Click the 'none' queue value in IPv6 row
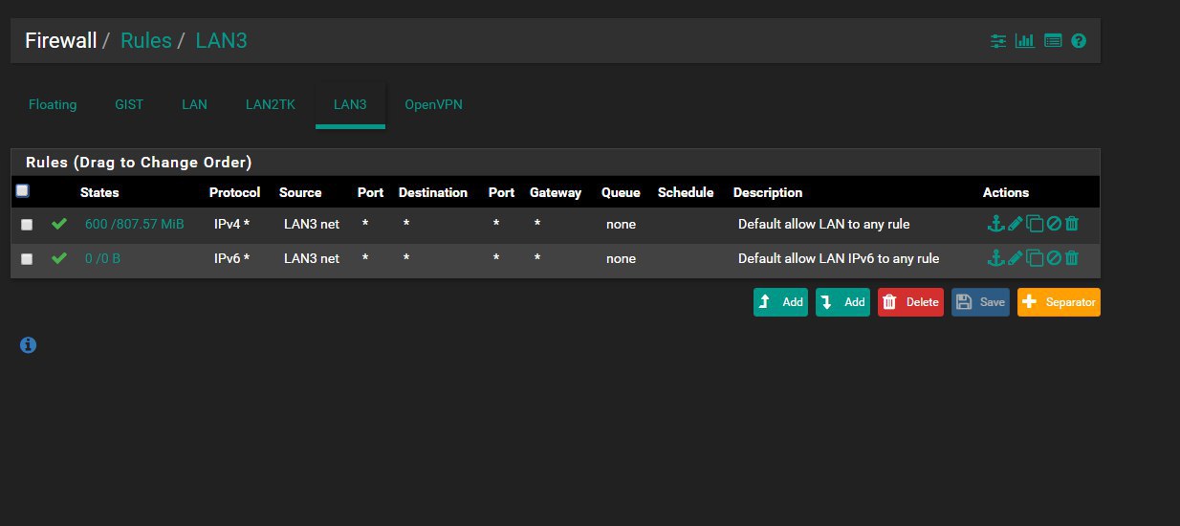Image resolution: width=1180 pixels, height=526 pixels. pyautogui.click(x=621, y=258)
